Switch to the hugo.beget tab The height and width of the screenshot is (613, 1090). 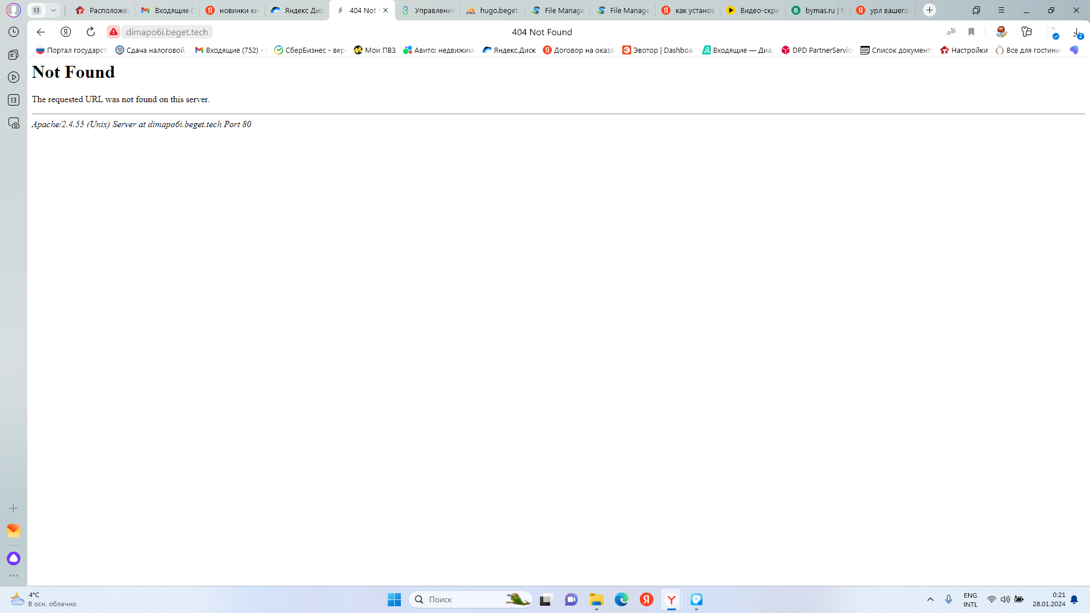(492, 10)
